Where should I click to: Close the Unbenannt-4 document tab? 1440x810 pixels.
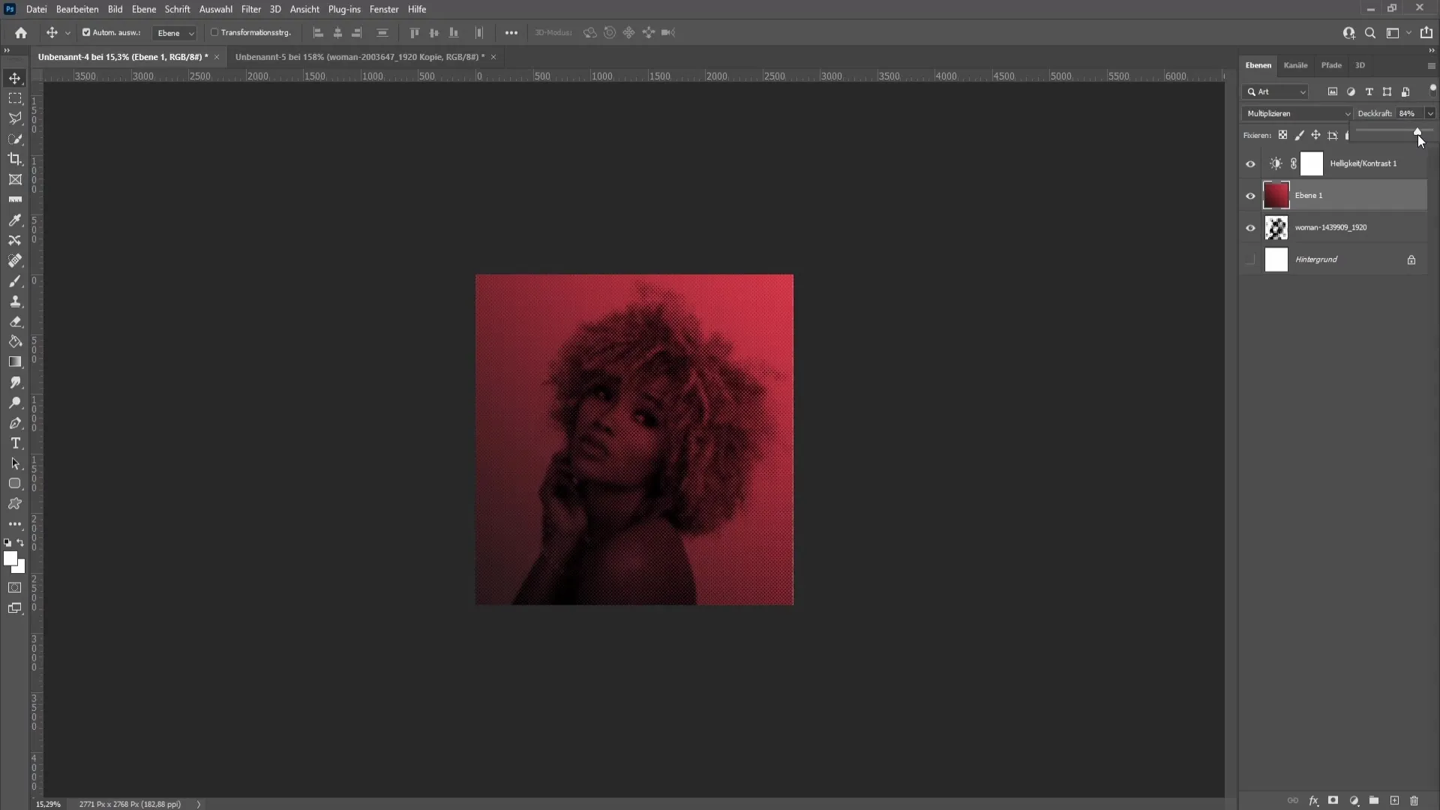217,57
